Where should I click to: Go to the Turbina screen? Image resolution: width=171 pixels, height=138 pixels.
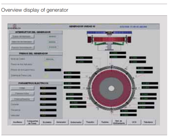[x=105, y=122]
